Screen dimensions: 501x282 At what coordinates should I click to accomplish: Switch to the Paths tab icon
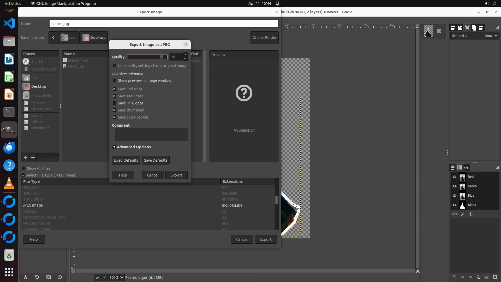click(x=467, y=168)
